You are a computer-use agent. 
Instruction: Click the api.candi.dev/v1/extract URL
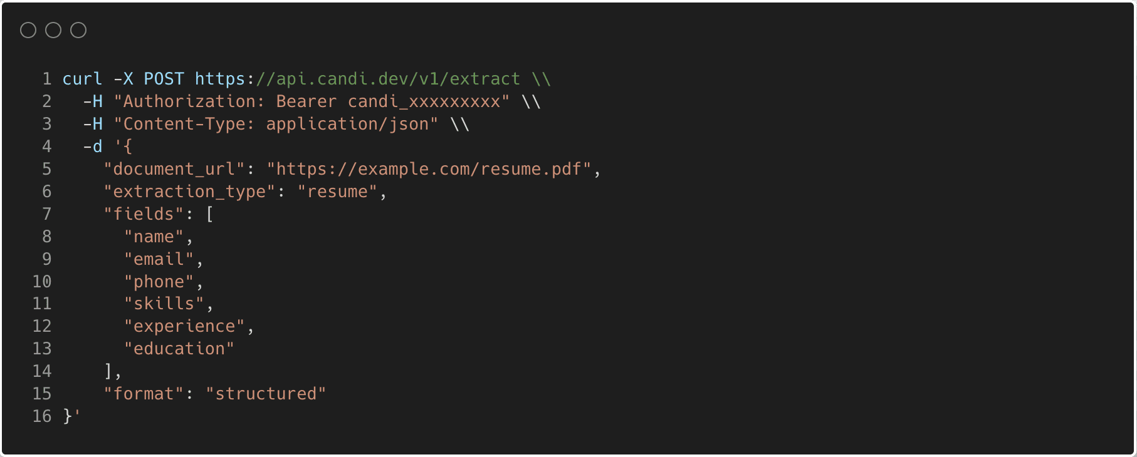click(x=388, y=79)
